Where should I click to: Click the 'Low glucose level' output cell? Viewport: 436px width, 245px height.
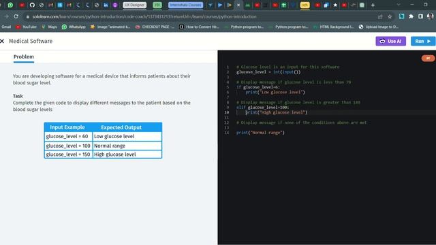click(127, 136)
